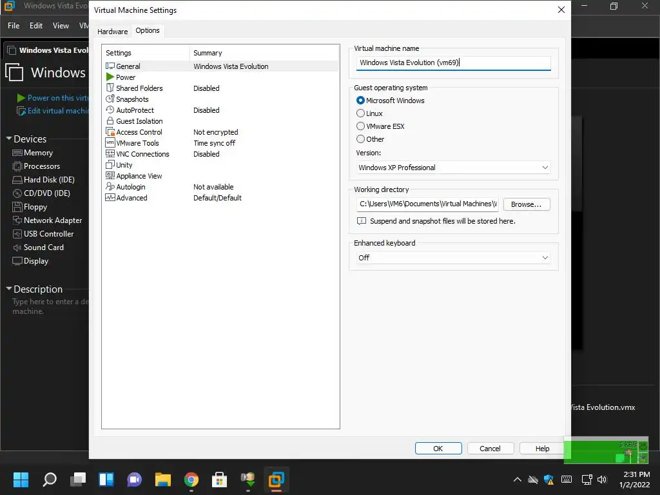Image resolution: width=660 pixels, height=495 pixels.
Task: Click the Memory device icon in VMware window
Action: (x=17, y=153)
